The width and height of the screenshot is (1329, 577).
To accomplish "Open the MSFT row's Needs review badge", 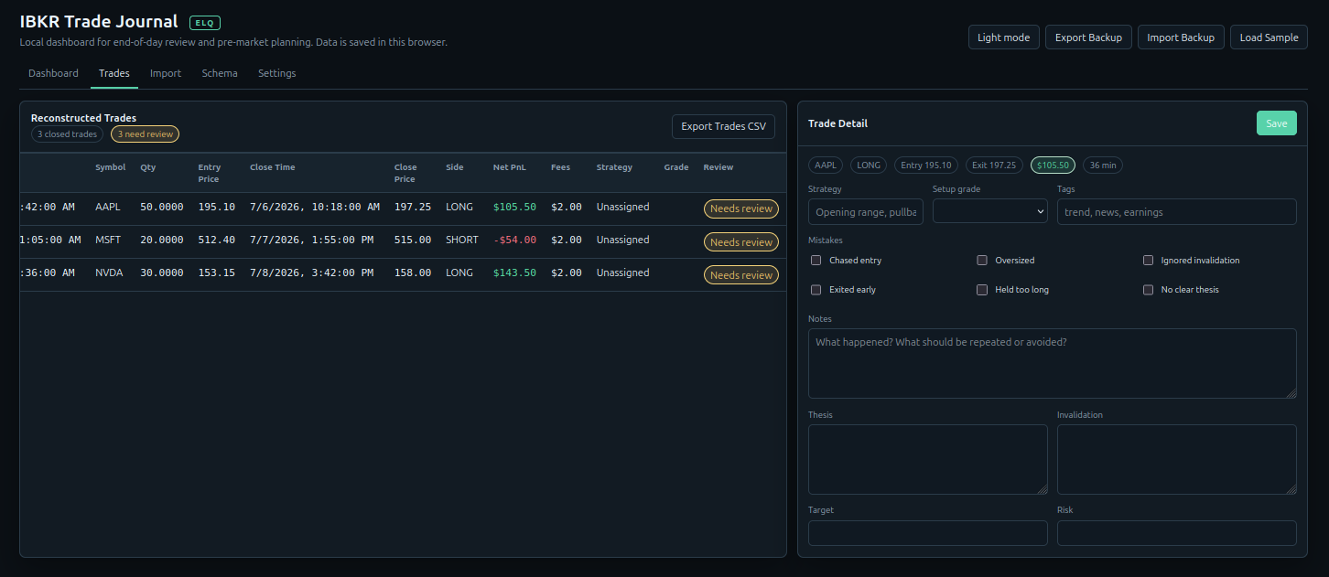I will [x=741, y=242].
